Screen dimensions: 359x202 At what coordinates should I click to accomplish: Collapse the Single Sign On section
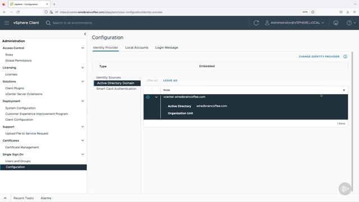coord(82,154)
